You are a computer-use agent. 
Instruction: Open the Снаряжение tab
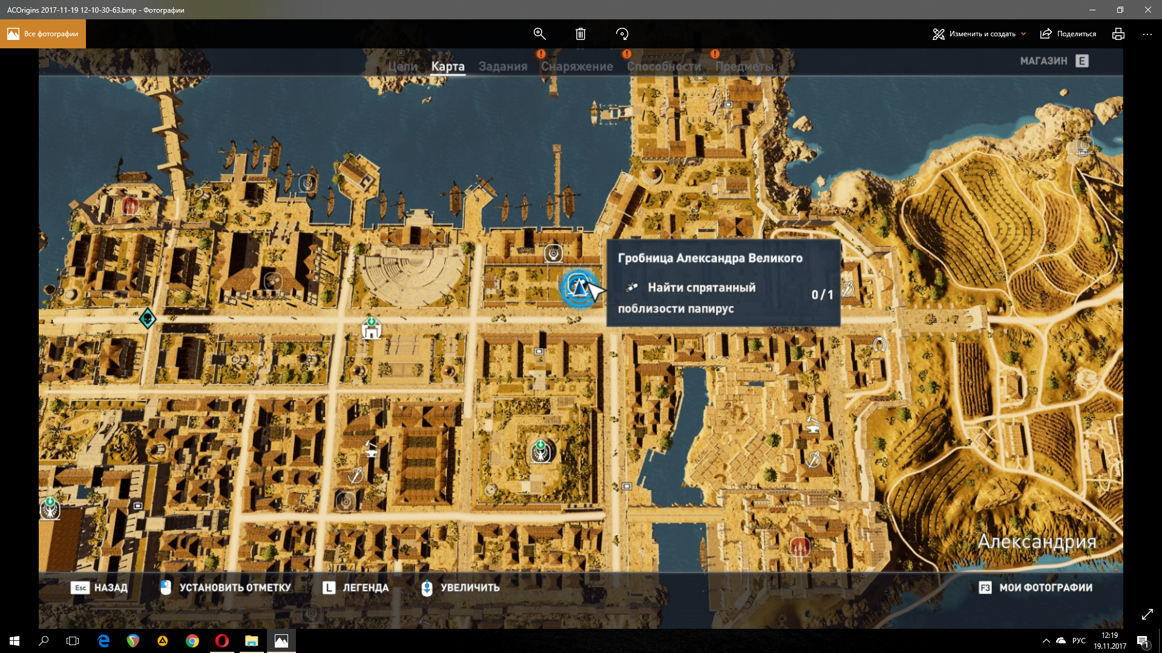(x=577, y=67)
